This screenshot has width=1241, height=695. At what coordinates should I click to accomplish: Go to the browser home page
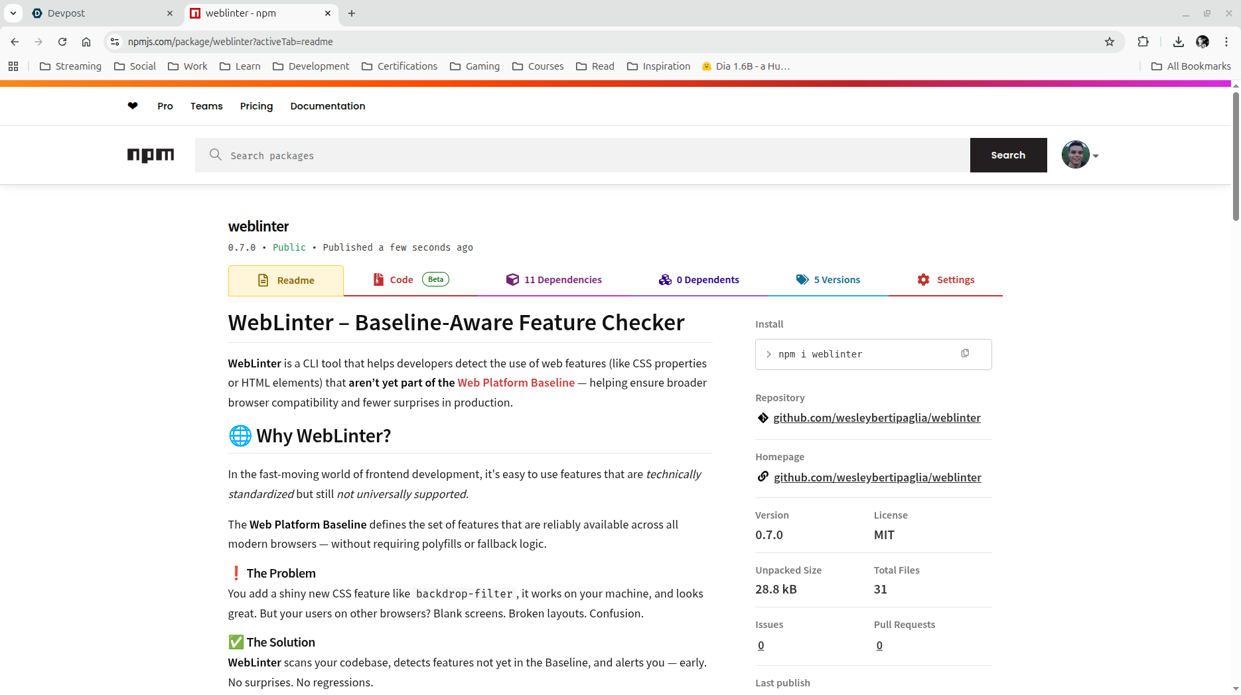coord(86,42)
